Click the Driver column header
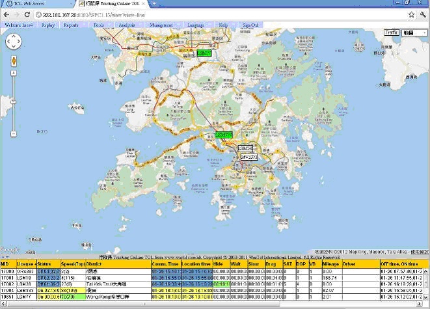This screenshot has width=430, height=309. [361, 263]
